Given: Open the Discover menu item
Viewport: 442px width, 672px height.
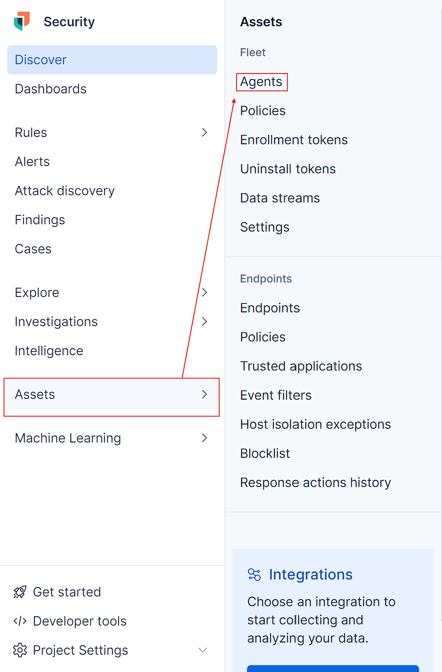Looking at the screenshot, I should coord(41,60).
